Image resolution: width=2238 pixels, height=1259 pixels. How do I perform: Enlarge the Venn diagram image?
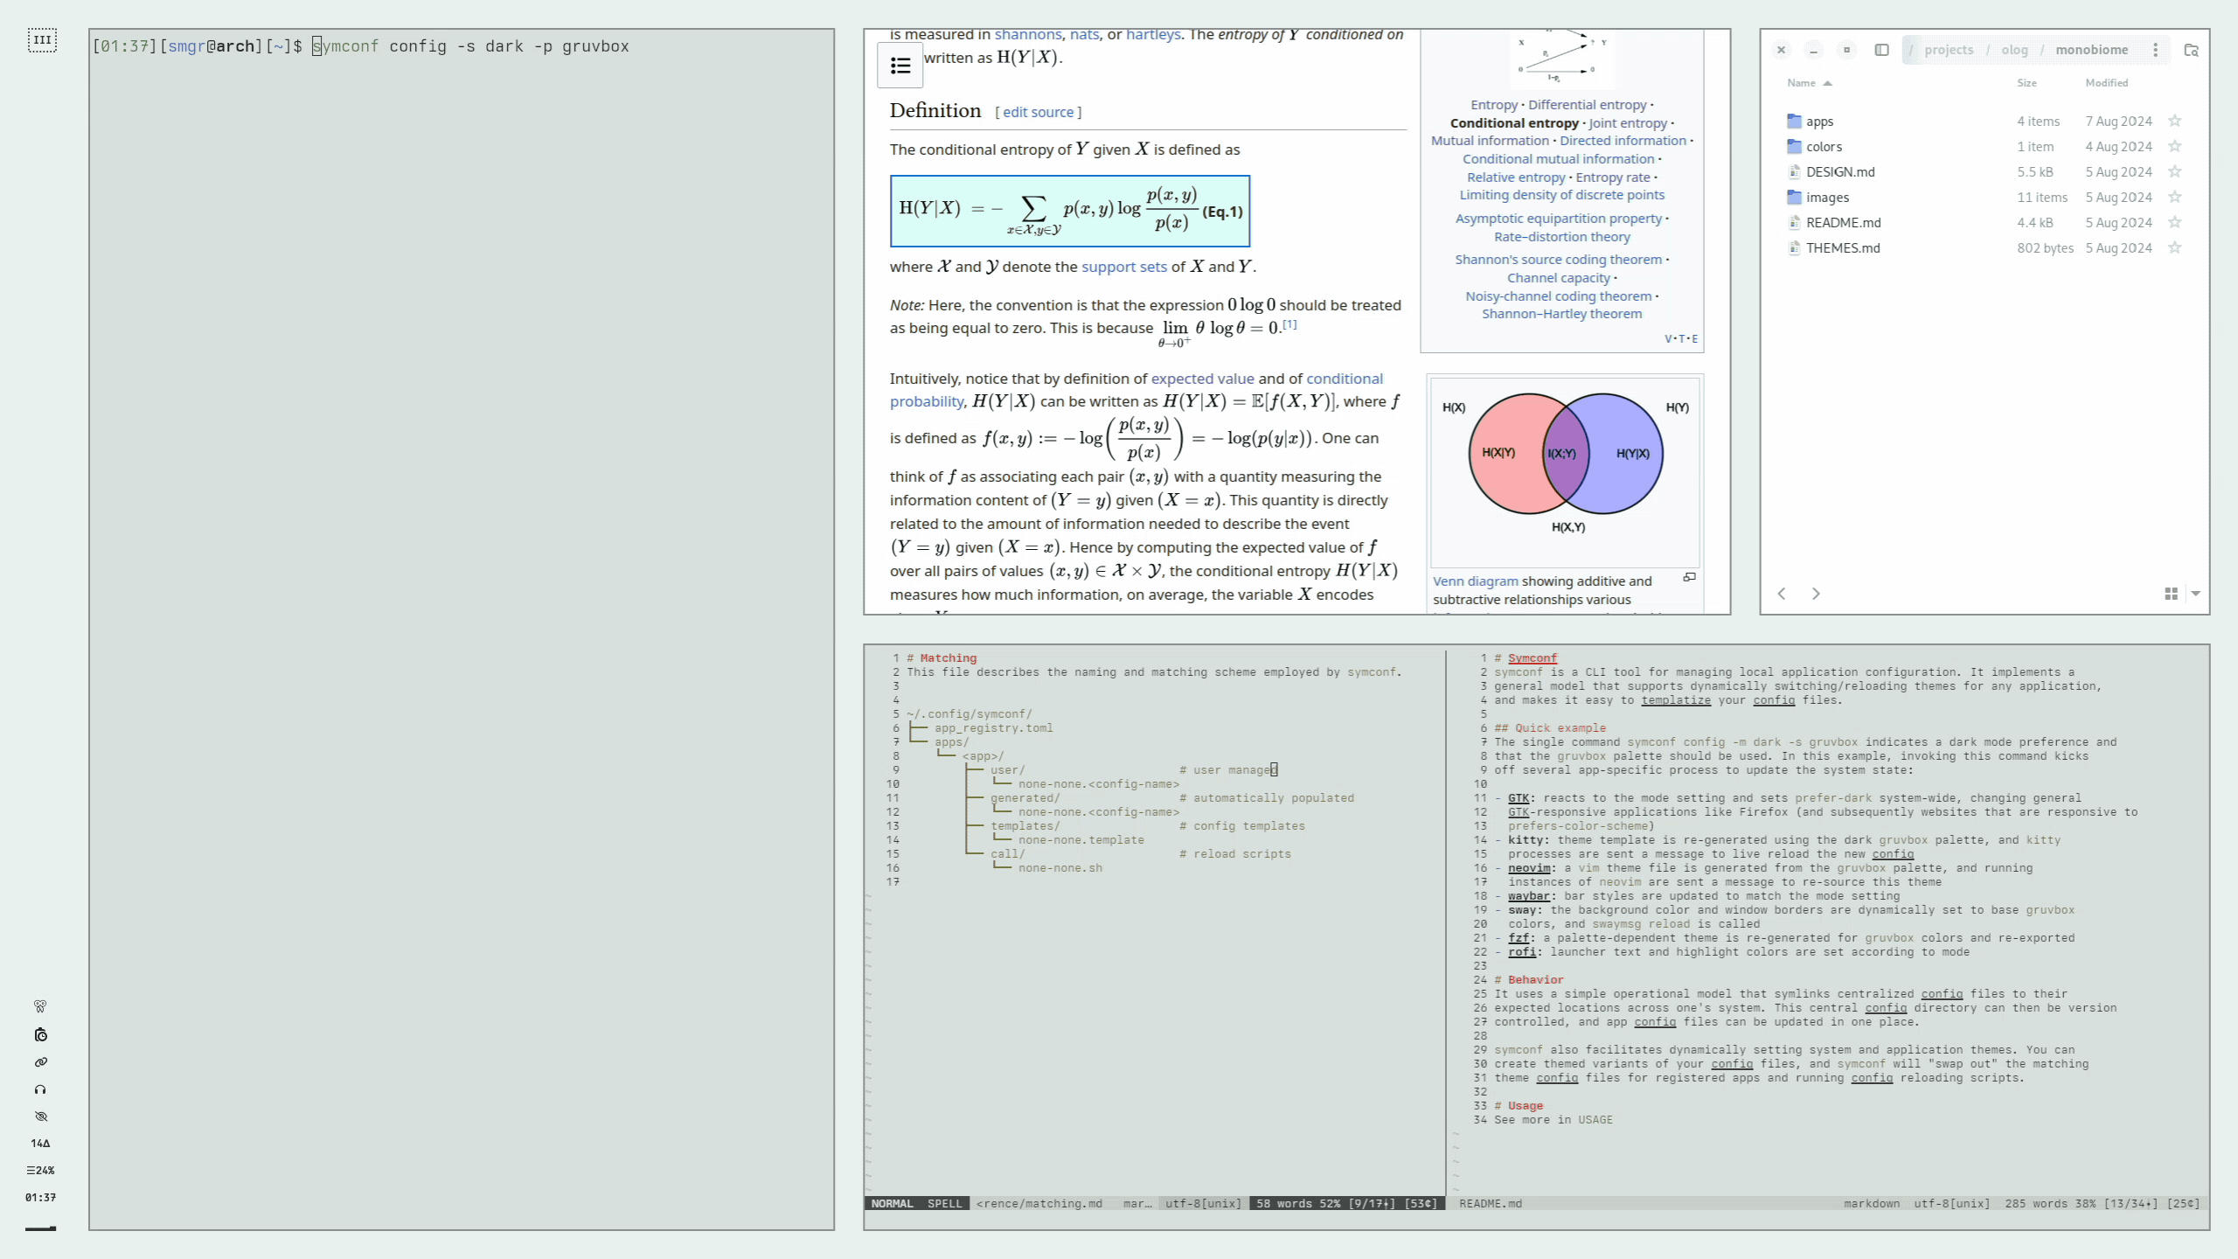coord(1689,577)
